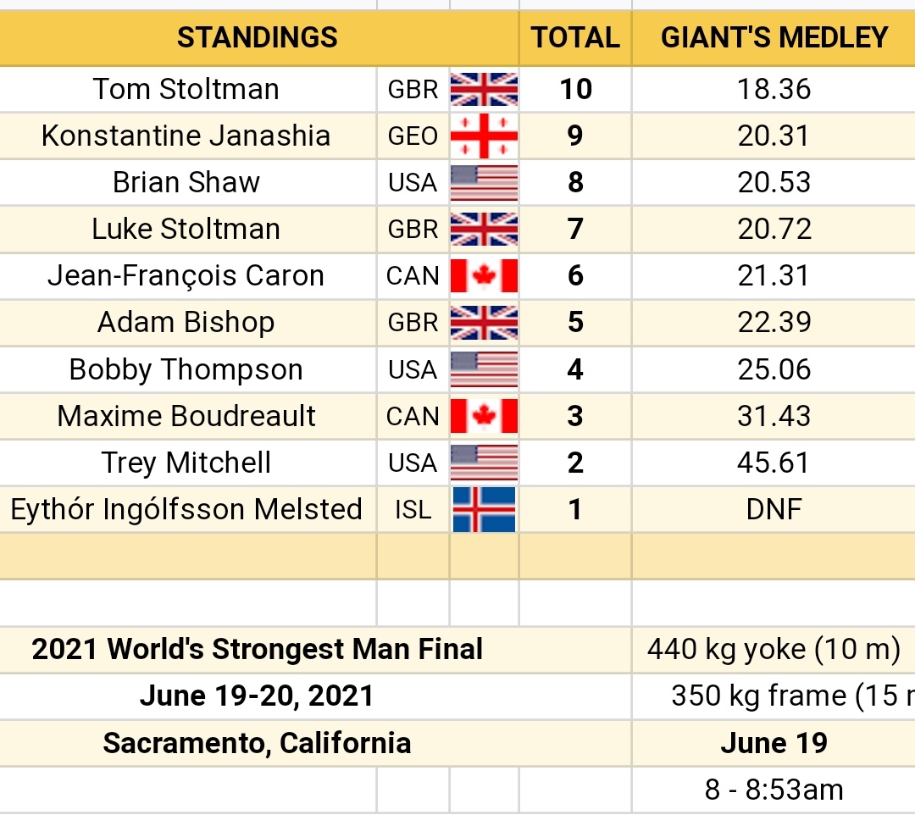The height and width of the screenshot is (837, 915).
Task: Click Brian Shaw's 20.53 medley time
Action: coord(774,182)
